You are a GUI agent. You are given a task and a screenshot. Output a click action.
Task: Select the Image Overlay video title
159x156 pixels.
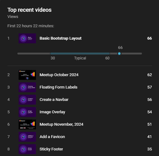coord(52,112)
